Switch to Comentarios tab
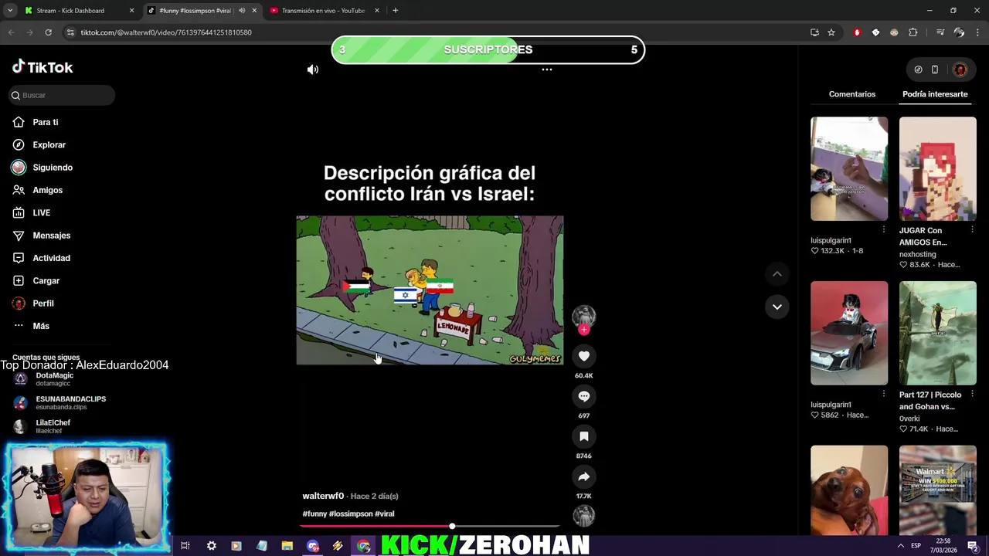The image size is (989, 556). coord(851,94)
